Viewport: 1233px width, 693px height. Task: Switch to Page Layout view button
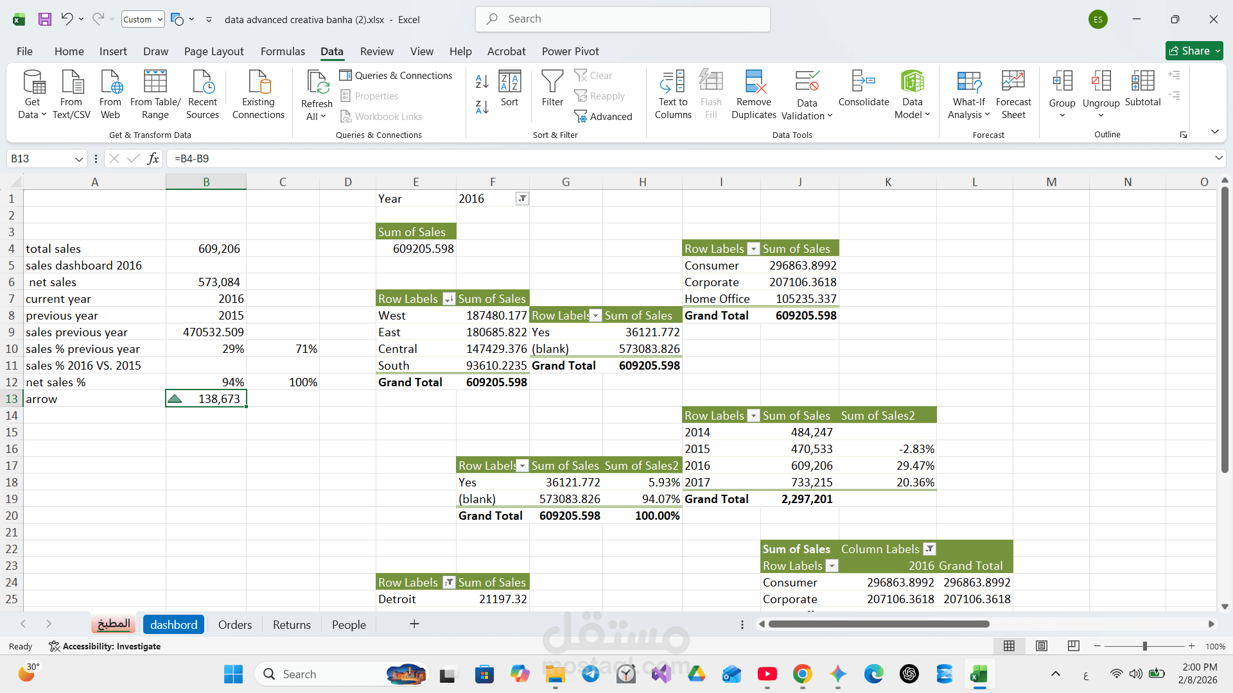[x=1042, y=646]
